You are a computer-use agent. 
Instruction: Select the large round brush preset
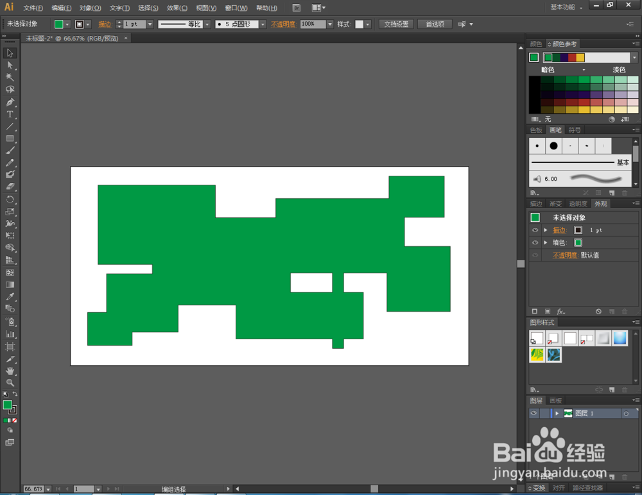[x=553, y=146]
